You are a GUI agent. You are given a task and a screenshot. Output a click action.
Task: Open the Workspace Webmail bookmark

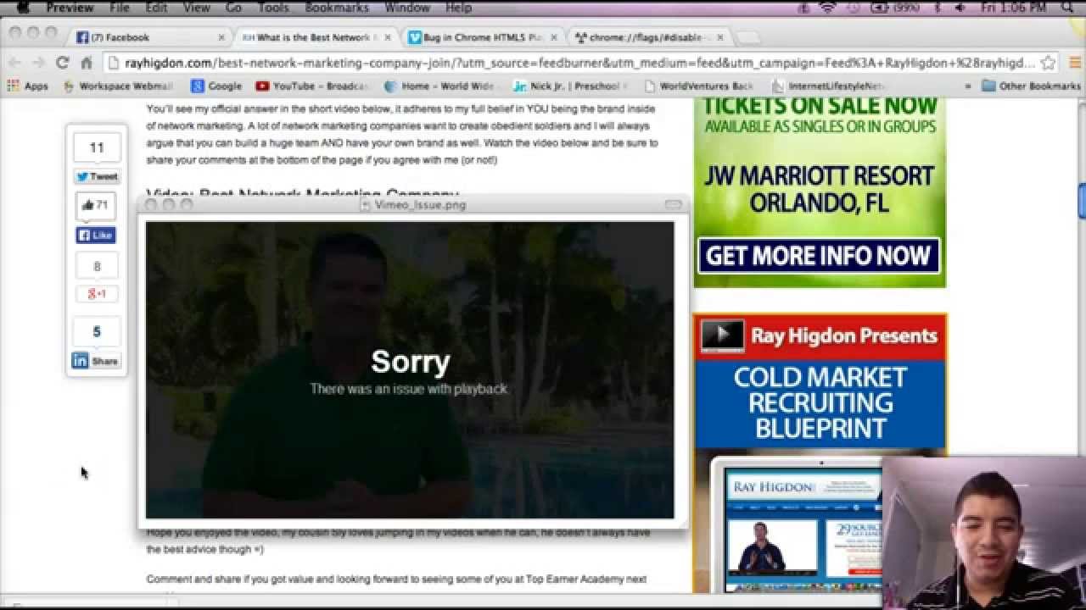[x=118, y=86]
